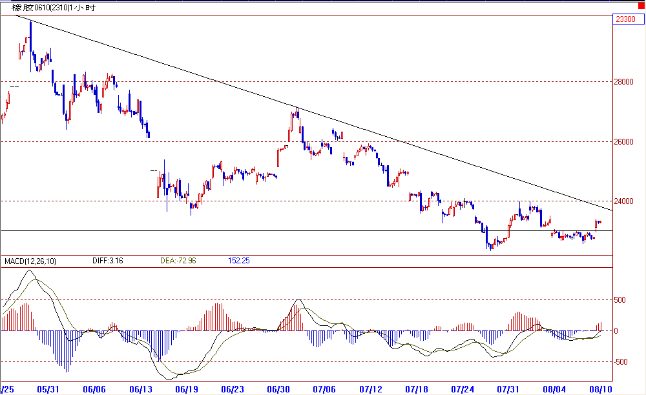Select the 08/10 date marker
646x395 pixels.
601,389
